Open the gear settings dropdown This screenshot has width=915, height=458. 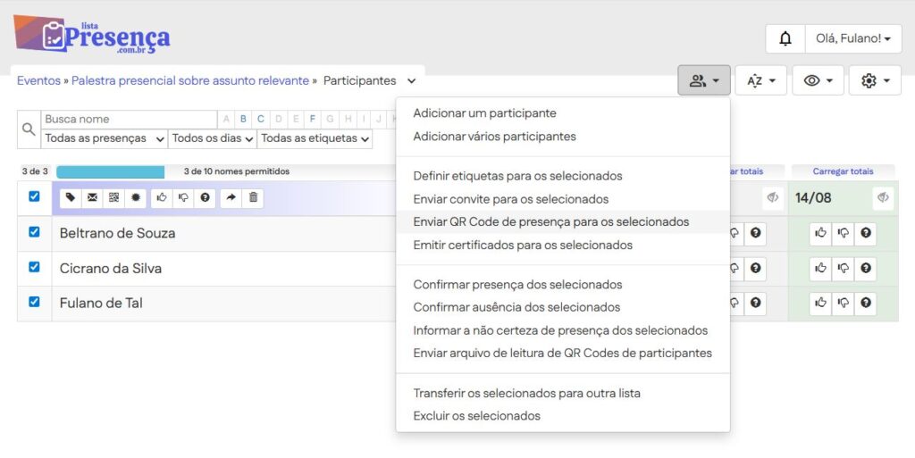click(x=876, y=80)
